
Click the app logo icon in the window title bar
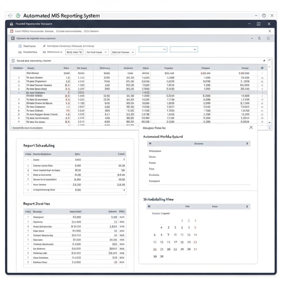pos(11,24)
